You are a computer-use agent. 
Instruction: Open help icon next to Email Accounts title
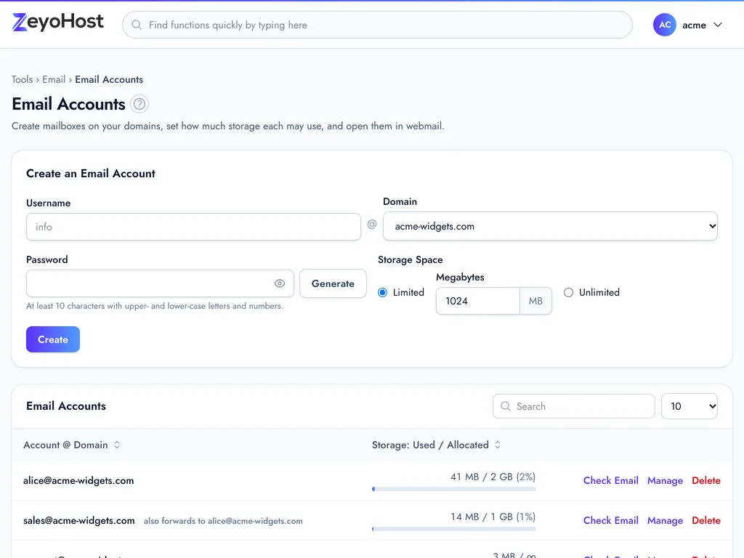click(x=139, y=104)
